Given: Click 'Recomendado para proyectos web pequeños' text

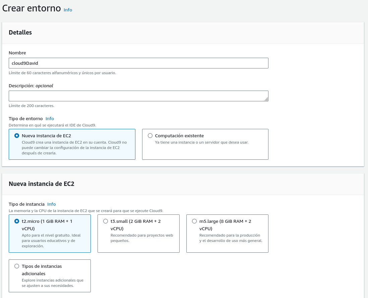Looking at the screenshot, I should (141, 238).
